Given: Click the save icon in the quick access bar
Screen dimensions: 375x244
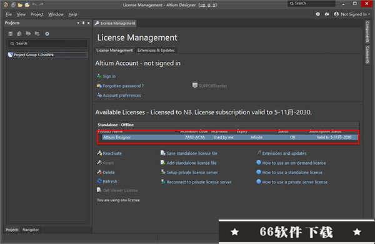Looking at the screenshot, I should 13,4.
